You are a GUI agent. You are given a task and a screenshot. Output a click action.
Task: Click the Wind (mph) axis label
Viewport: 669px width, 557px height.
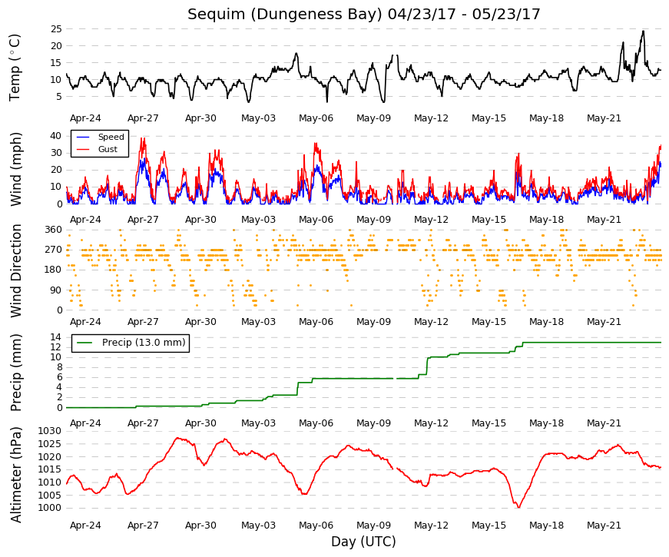coord(15,169)
